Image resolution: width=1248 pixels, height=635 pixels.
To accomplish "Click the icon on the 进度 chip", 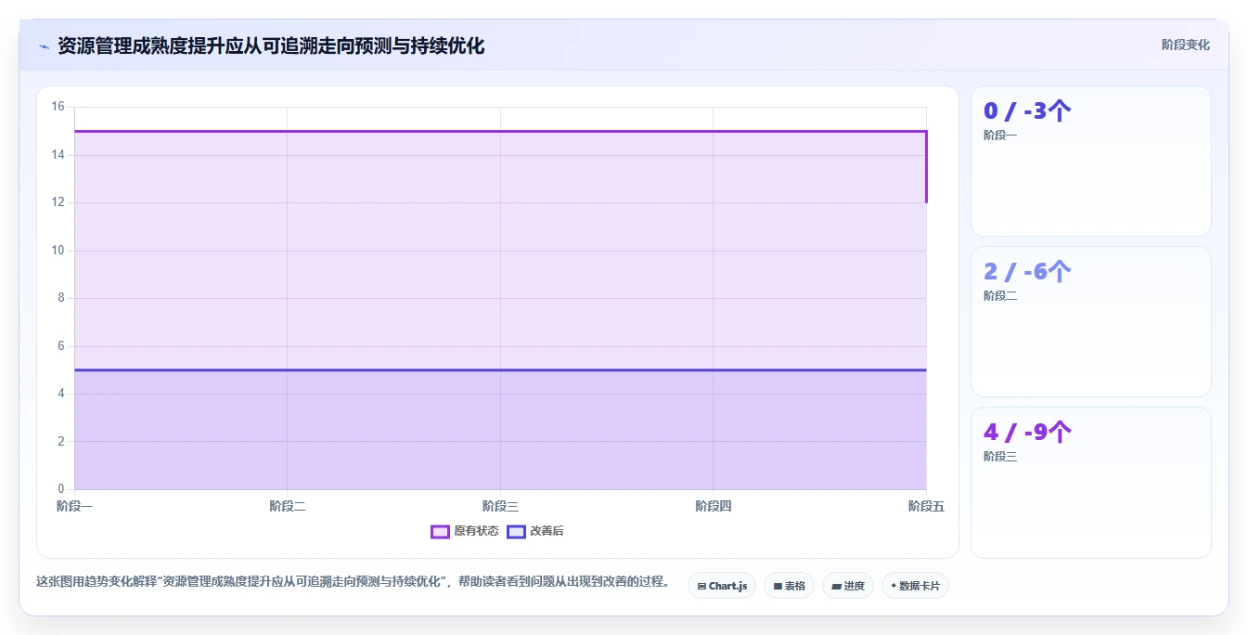I will click(836, 586).
